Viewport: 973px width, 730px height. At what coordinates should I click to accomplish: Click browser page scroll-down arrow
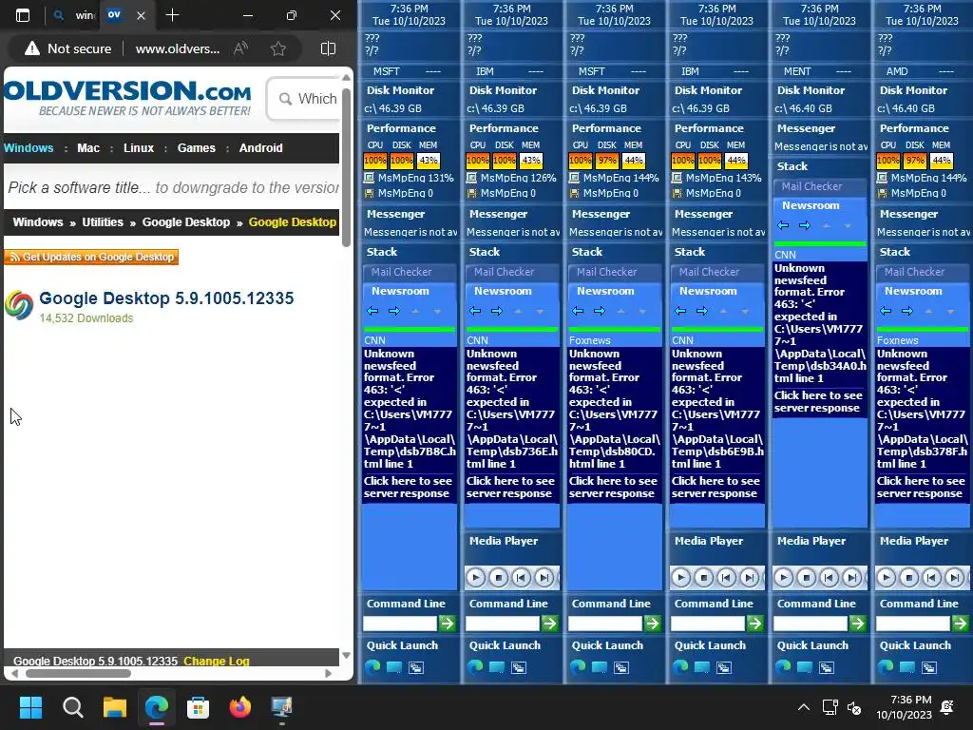tap(346, 656)
